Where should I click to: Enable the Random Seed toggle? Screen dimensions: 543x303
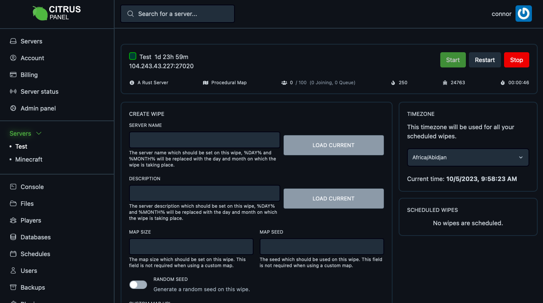pyautogui.click(x=138, y=285)
